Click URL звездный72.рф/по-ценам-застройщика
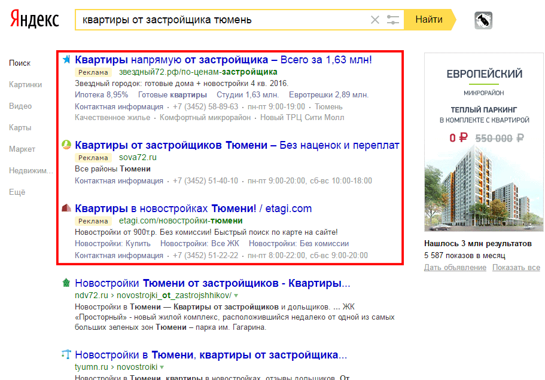This screenshot has height=380, width=545. coord(198,72)
